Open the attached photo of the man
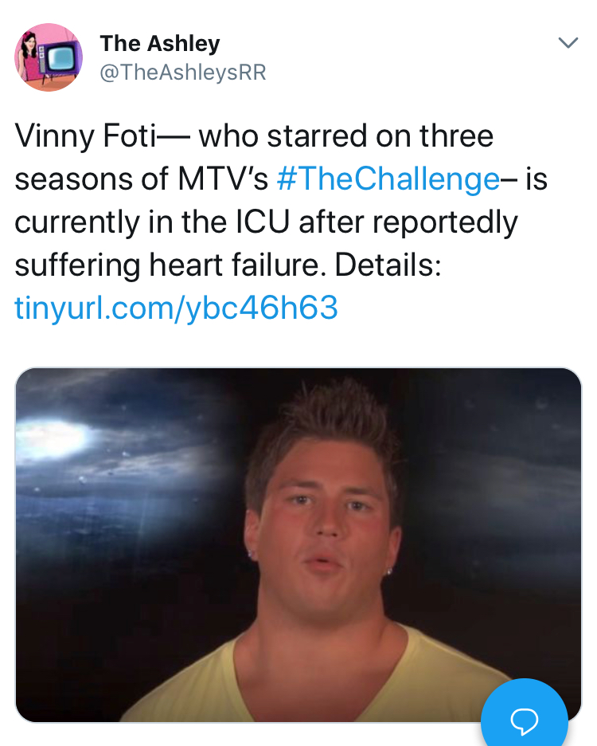 point(298,544)
